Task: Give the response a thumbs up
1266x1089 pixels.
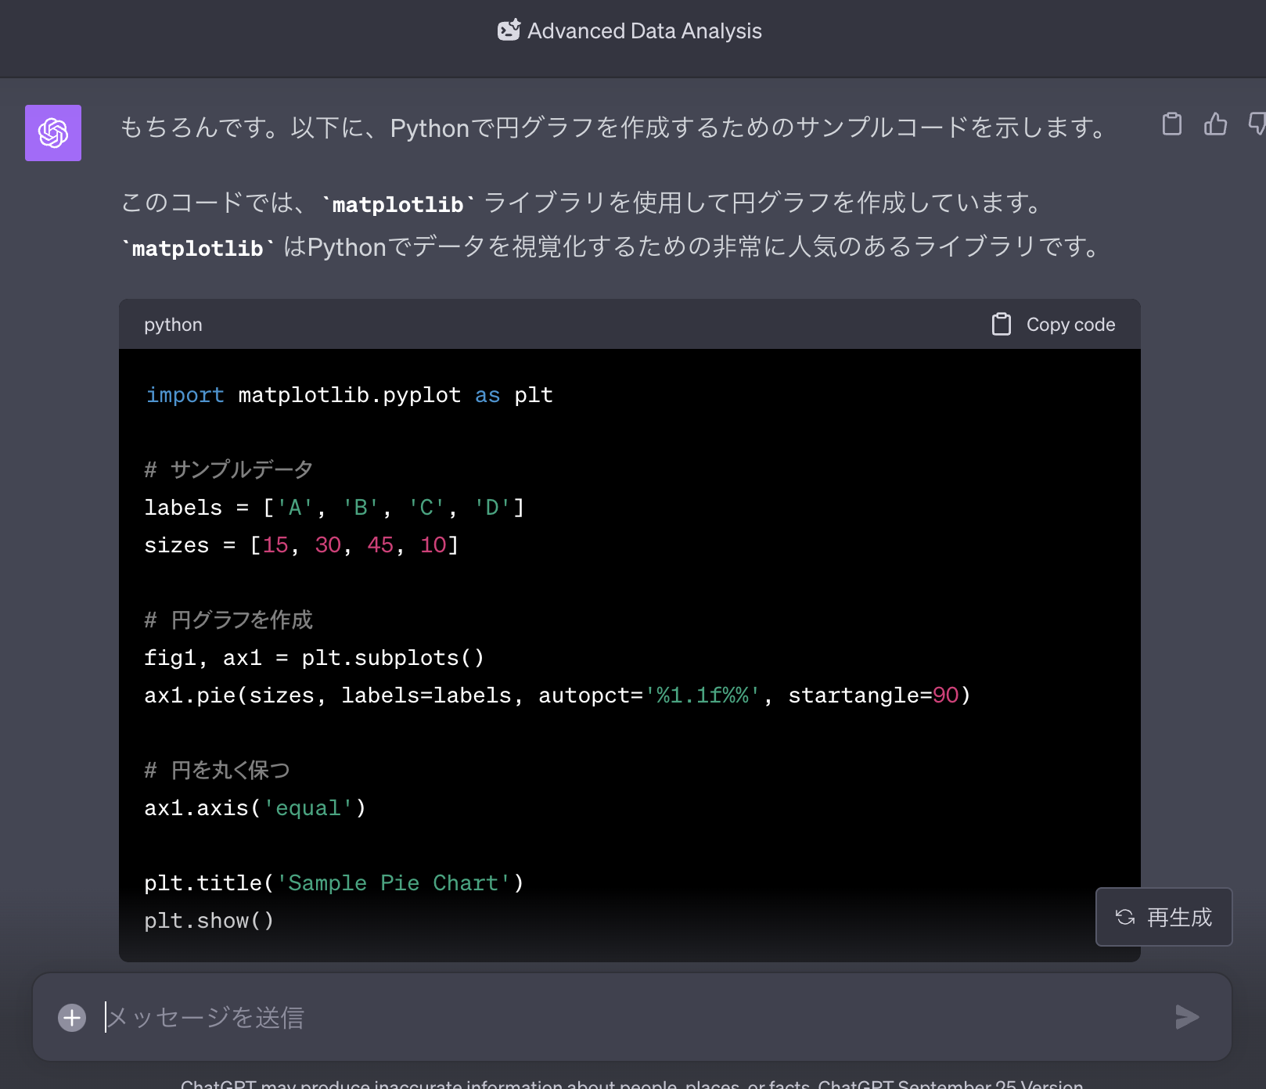Action: 1215,124
